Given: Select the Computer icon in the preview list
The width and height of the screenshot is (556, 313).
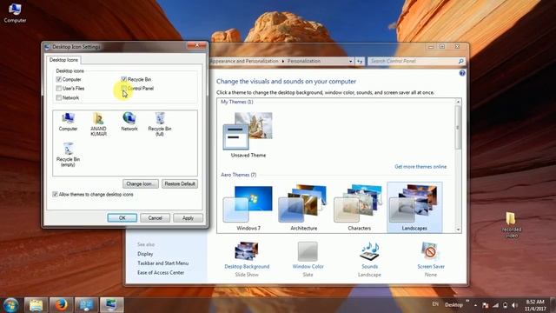Looking at the screenshot, I should (68, 122).
